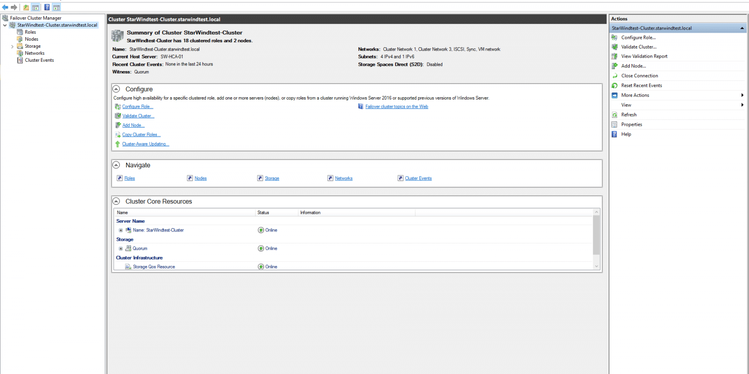Choose Validate Cluster... in Actions pane

click(x=639, y=47)
